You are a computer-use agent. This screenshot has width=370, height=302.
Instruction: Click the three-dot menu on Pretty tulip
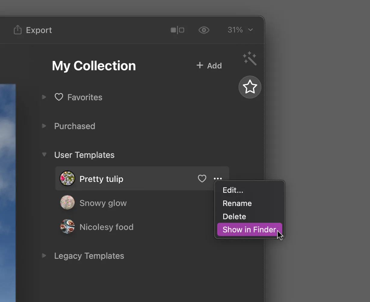(218, 179)
